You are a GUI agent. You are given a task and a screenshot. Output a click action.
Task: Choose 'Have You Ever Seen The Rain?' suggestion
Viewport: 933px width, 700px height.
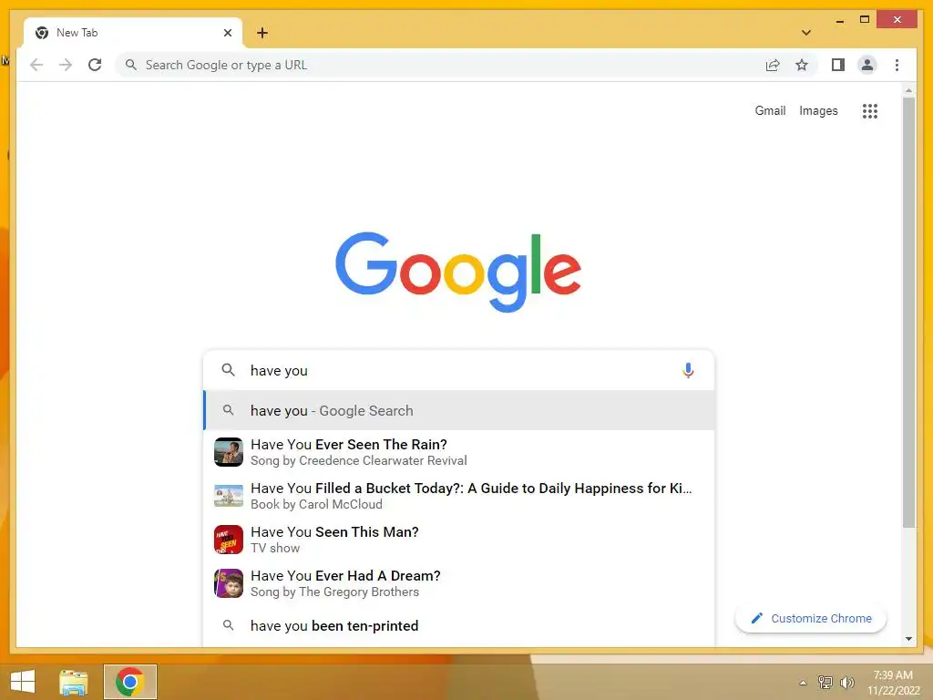click(x=459, y=452)
